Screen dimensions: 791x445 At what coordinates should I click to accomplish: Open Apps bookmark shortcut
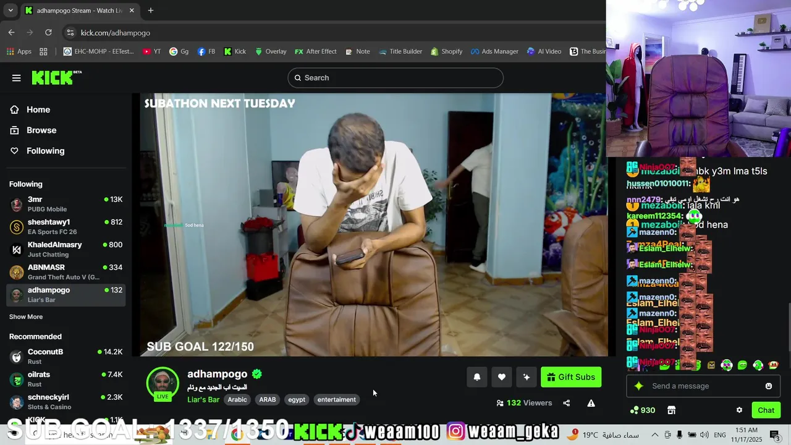point(19,51)
